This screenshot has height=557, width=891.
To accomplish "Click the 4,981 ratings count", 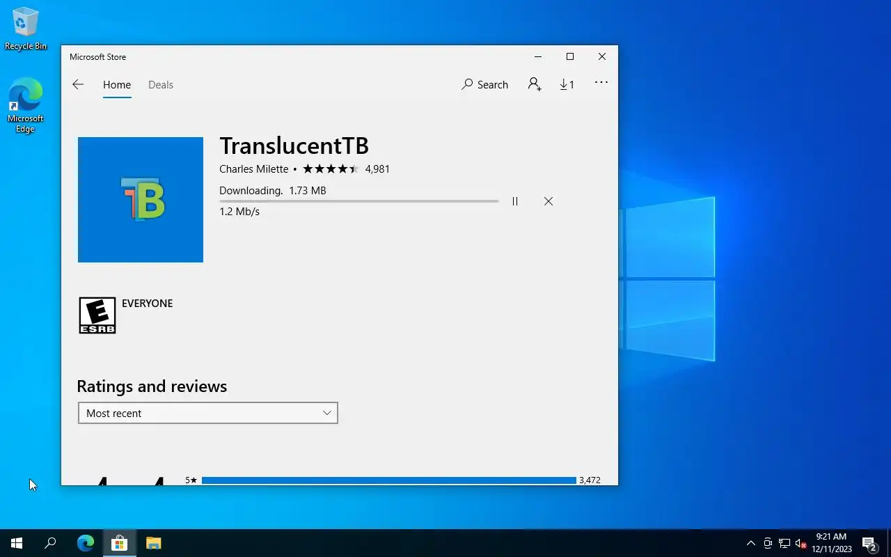I will point(377,169).
